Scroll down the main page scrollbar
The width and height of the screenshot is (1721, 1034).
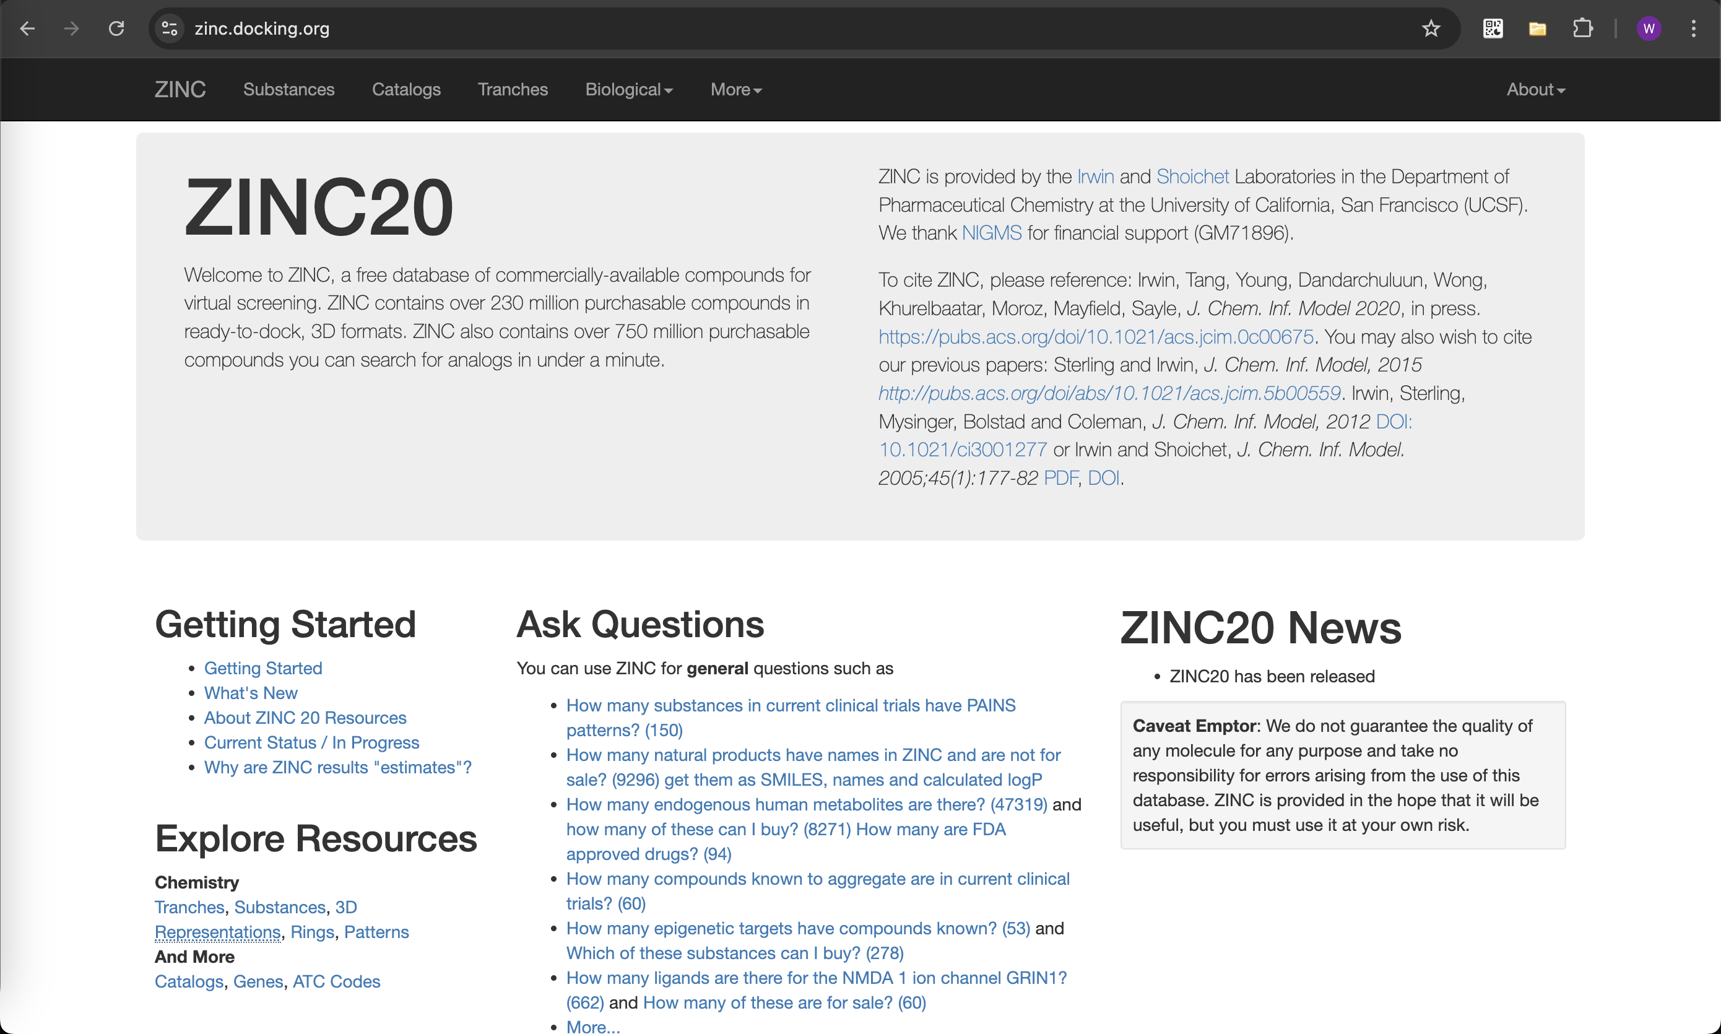tap(1712, 516)
